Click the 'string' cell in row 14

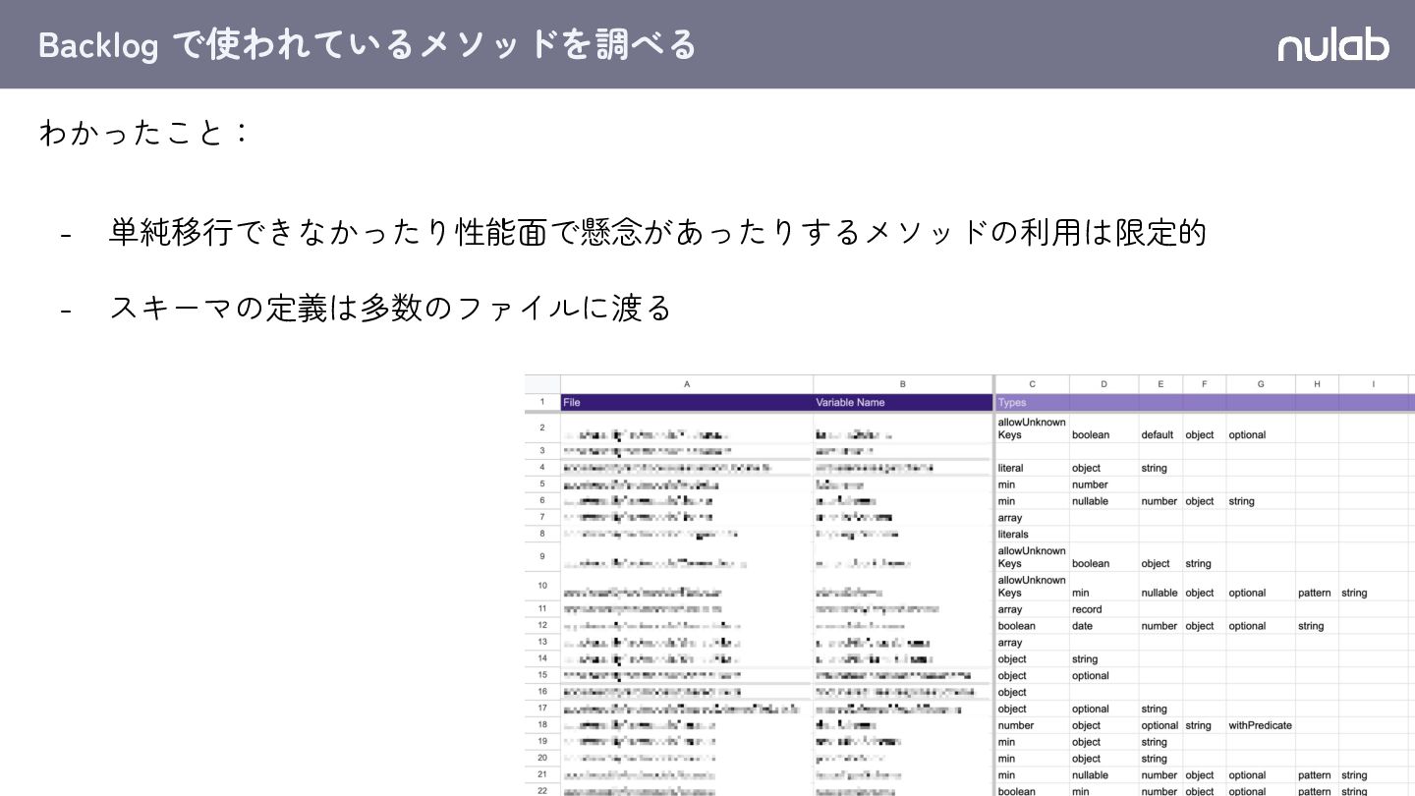1104,659
